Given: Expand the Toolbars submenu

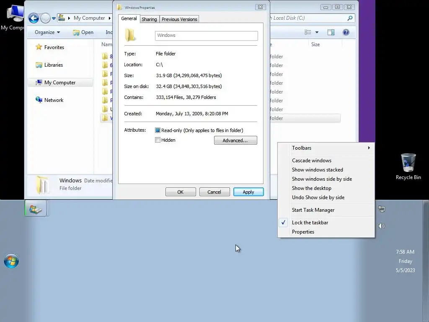Looking at the screenshot, I should pos(326,148).
